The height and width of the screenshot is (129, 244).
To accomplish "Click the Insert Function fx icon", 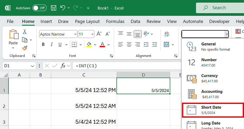I will tap(63, 66).
